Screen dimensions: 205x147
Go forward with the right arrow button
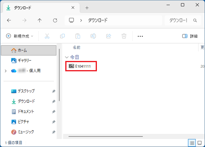tap(24, 20)
